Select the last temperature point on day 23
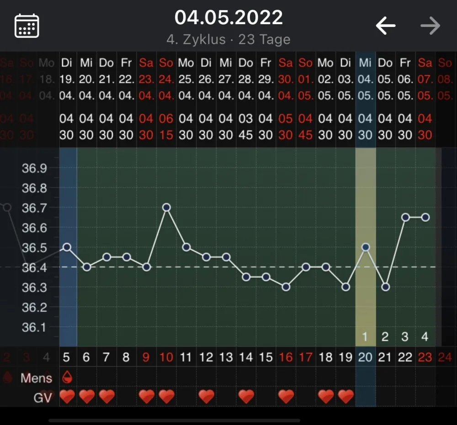This screenshot has width=457, height=425. tap(425, 217)
